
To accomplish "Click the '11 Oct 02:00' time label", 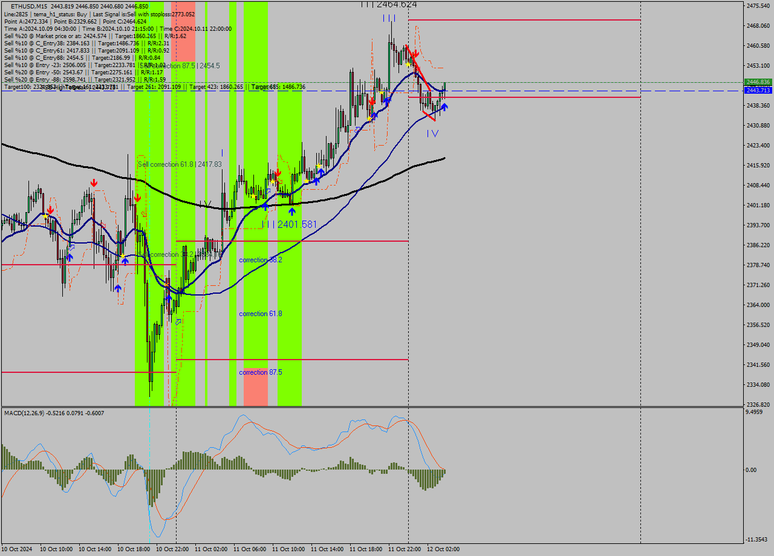I will (x=211, y=549).
